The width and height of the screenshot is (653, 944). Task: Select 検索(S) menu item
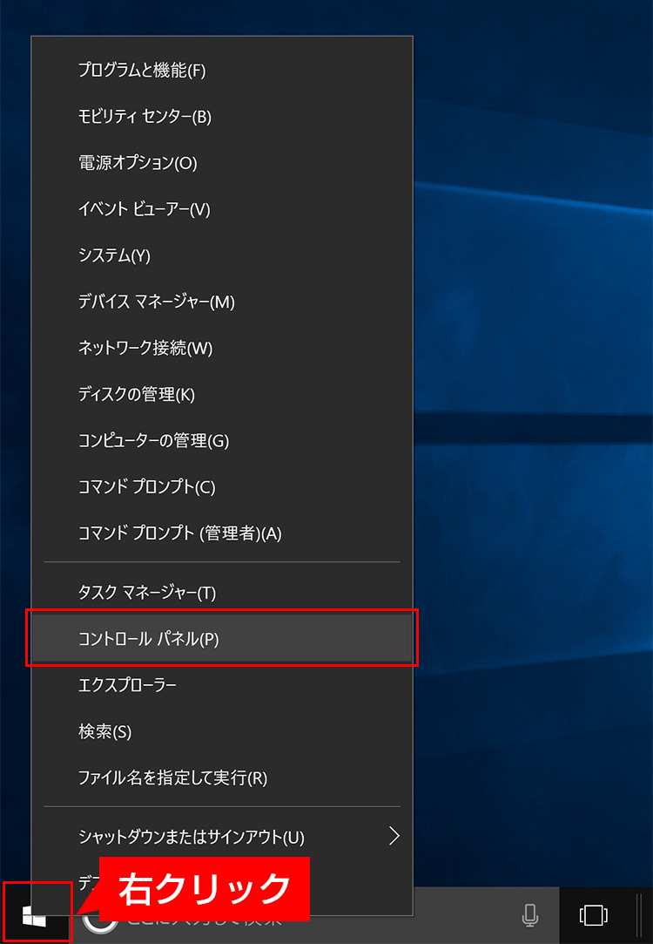(221, 732)
